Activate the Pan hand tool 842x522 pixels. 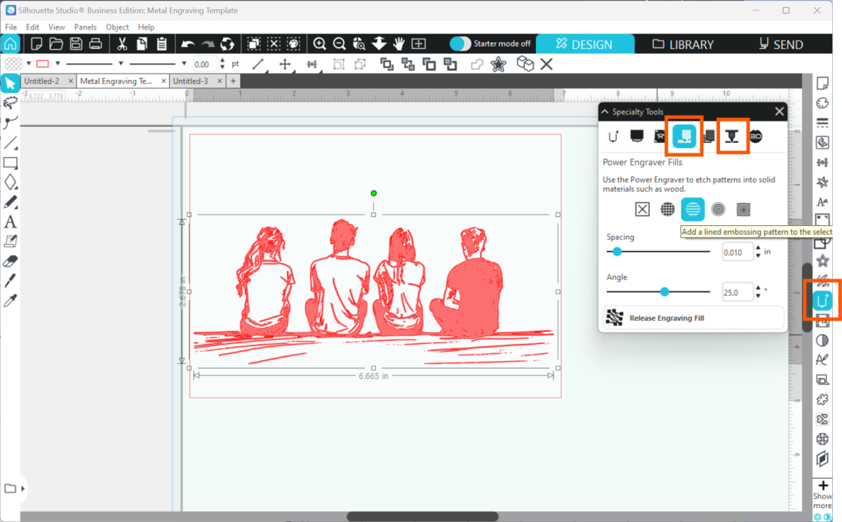tap(399, 43)
